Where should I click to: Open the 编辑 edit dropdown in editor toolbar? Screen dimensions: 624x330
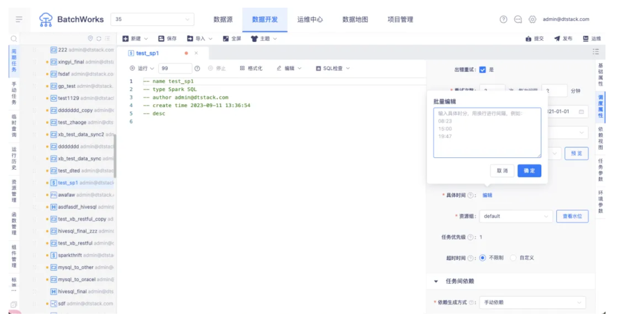(x=289, y=69)
